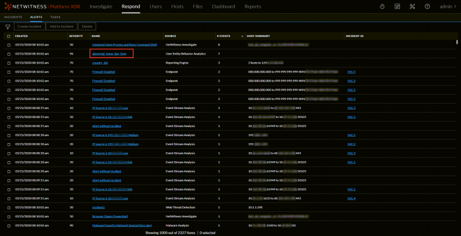Toggle the select-all alerts checkbox

click(8, 36)
